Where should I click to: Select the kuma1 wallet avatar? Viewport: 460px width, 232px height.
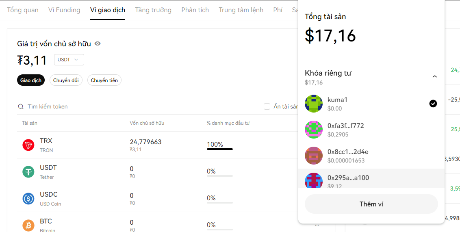coord(314,104)
